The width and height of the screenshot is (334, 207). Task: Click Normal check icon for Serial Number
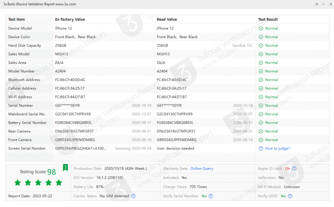pyautogui.click(x=261, y=106)
